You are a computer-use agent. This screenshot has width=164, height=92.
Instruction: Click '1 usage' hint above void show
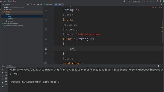(68, 59)
